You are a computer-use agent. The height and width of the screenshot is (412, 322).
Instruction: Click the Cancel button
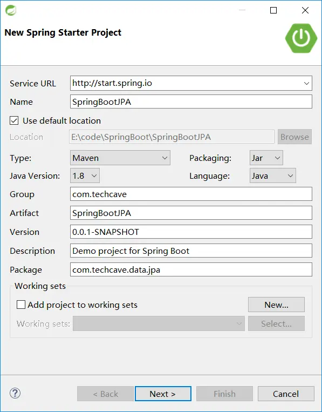286,394
